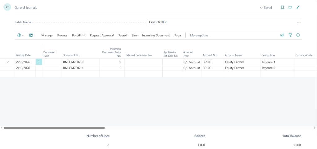Open the Process menu
This screenshot has height=149, width=317.
click(x=62, y=36)
